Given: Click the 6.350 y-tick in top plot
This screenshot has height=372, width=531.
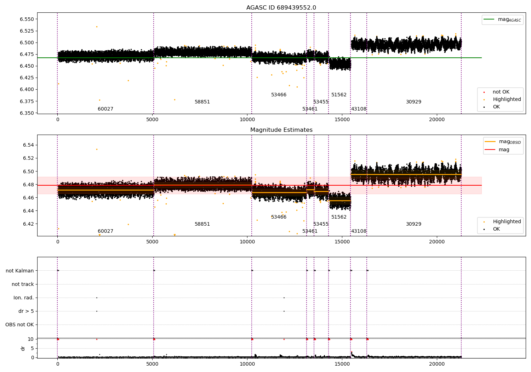Looking at the screenshot, I should pos(27,113).
